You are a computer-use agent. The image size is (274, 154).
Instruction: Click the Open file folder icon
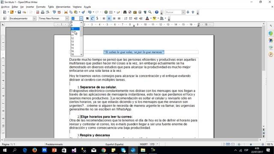12,12
